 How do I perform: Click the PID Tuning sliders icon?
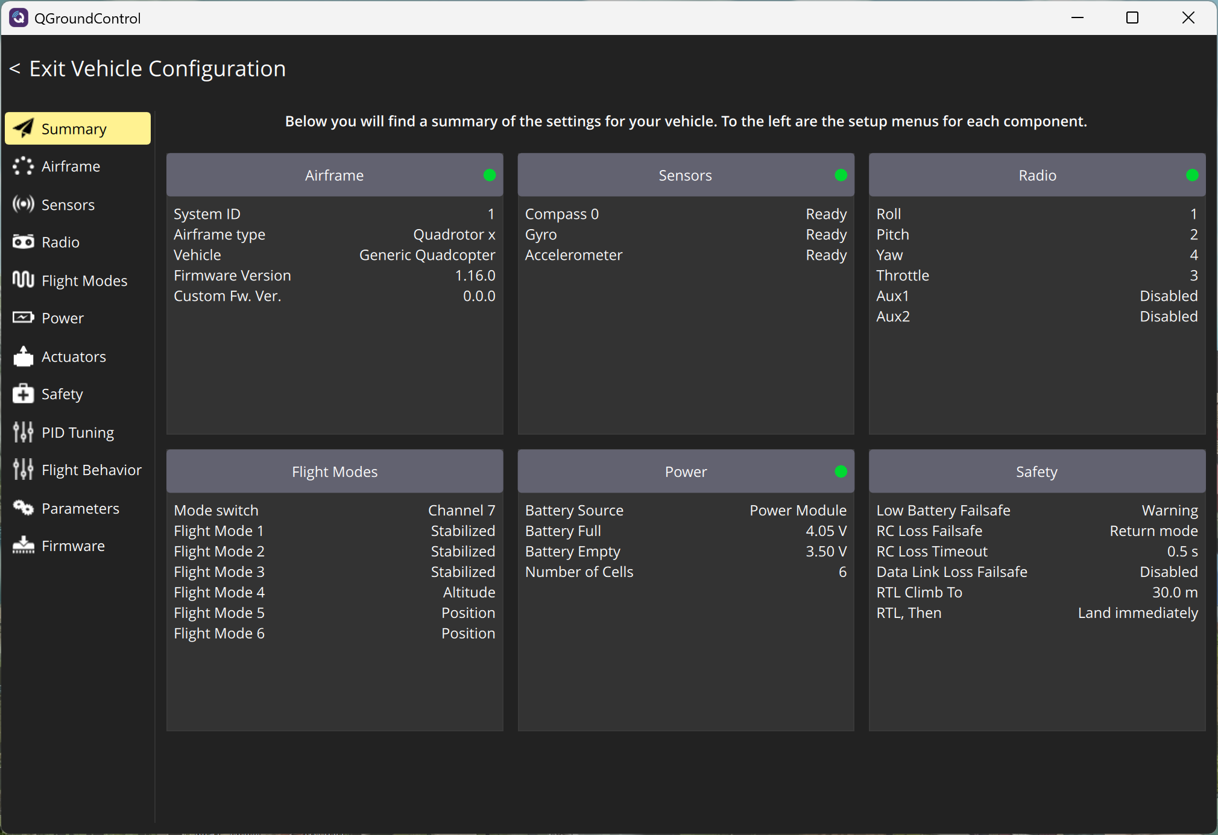click(x=23, y=432)
